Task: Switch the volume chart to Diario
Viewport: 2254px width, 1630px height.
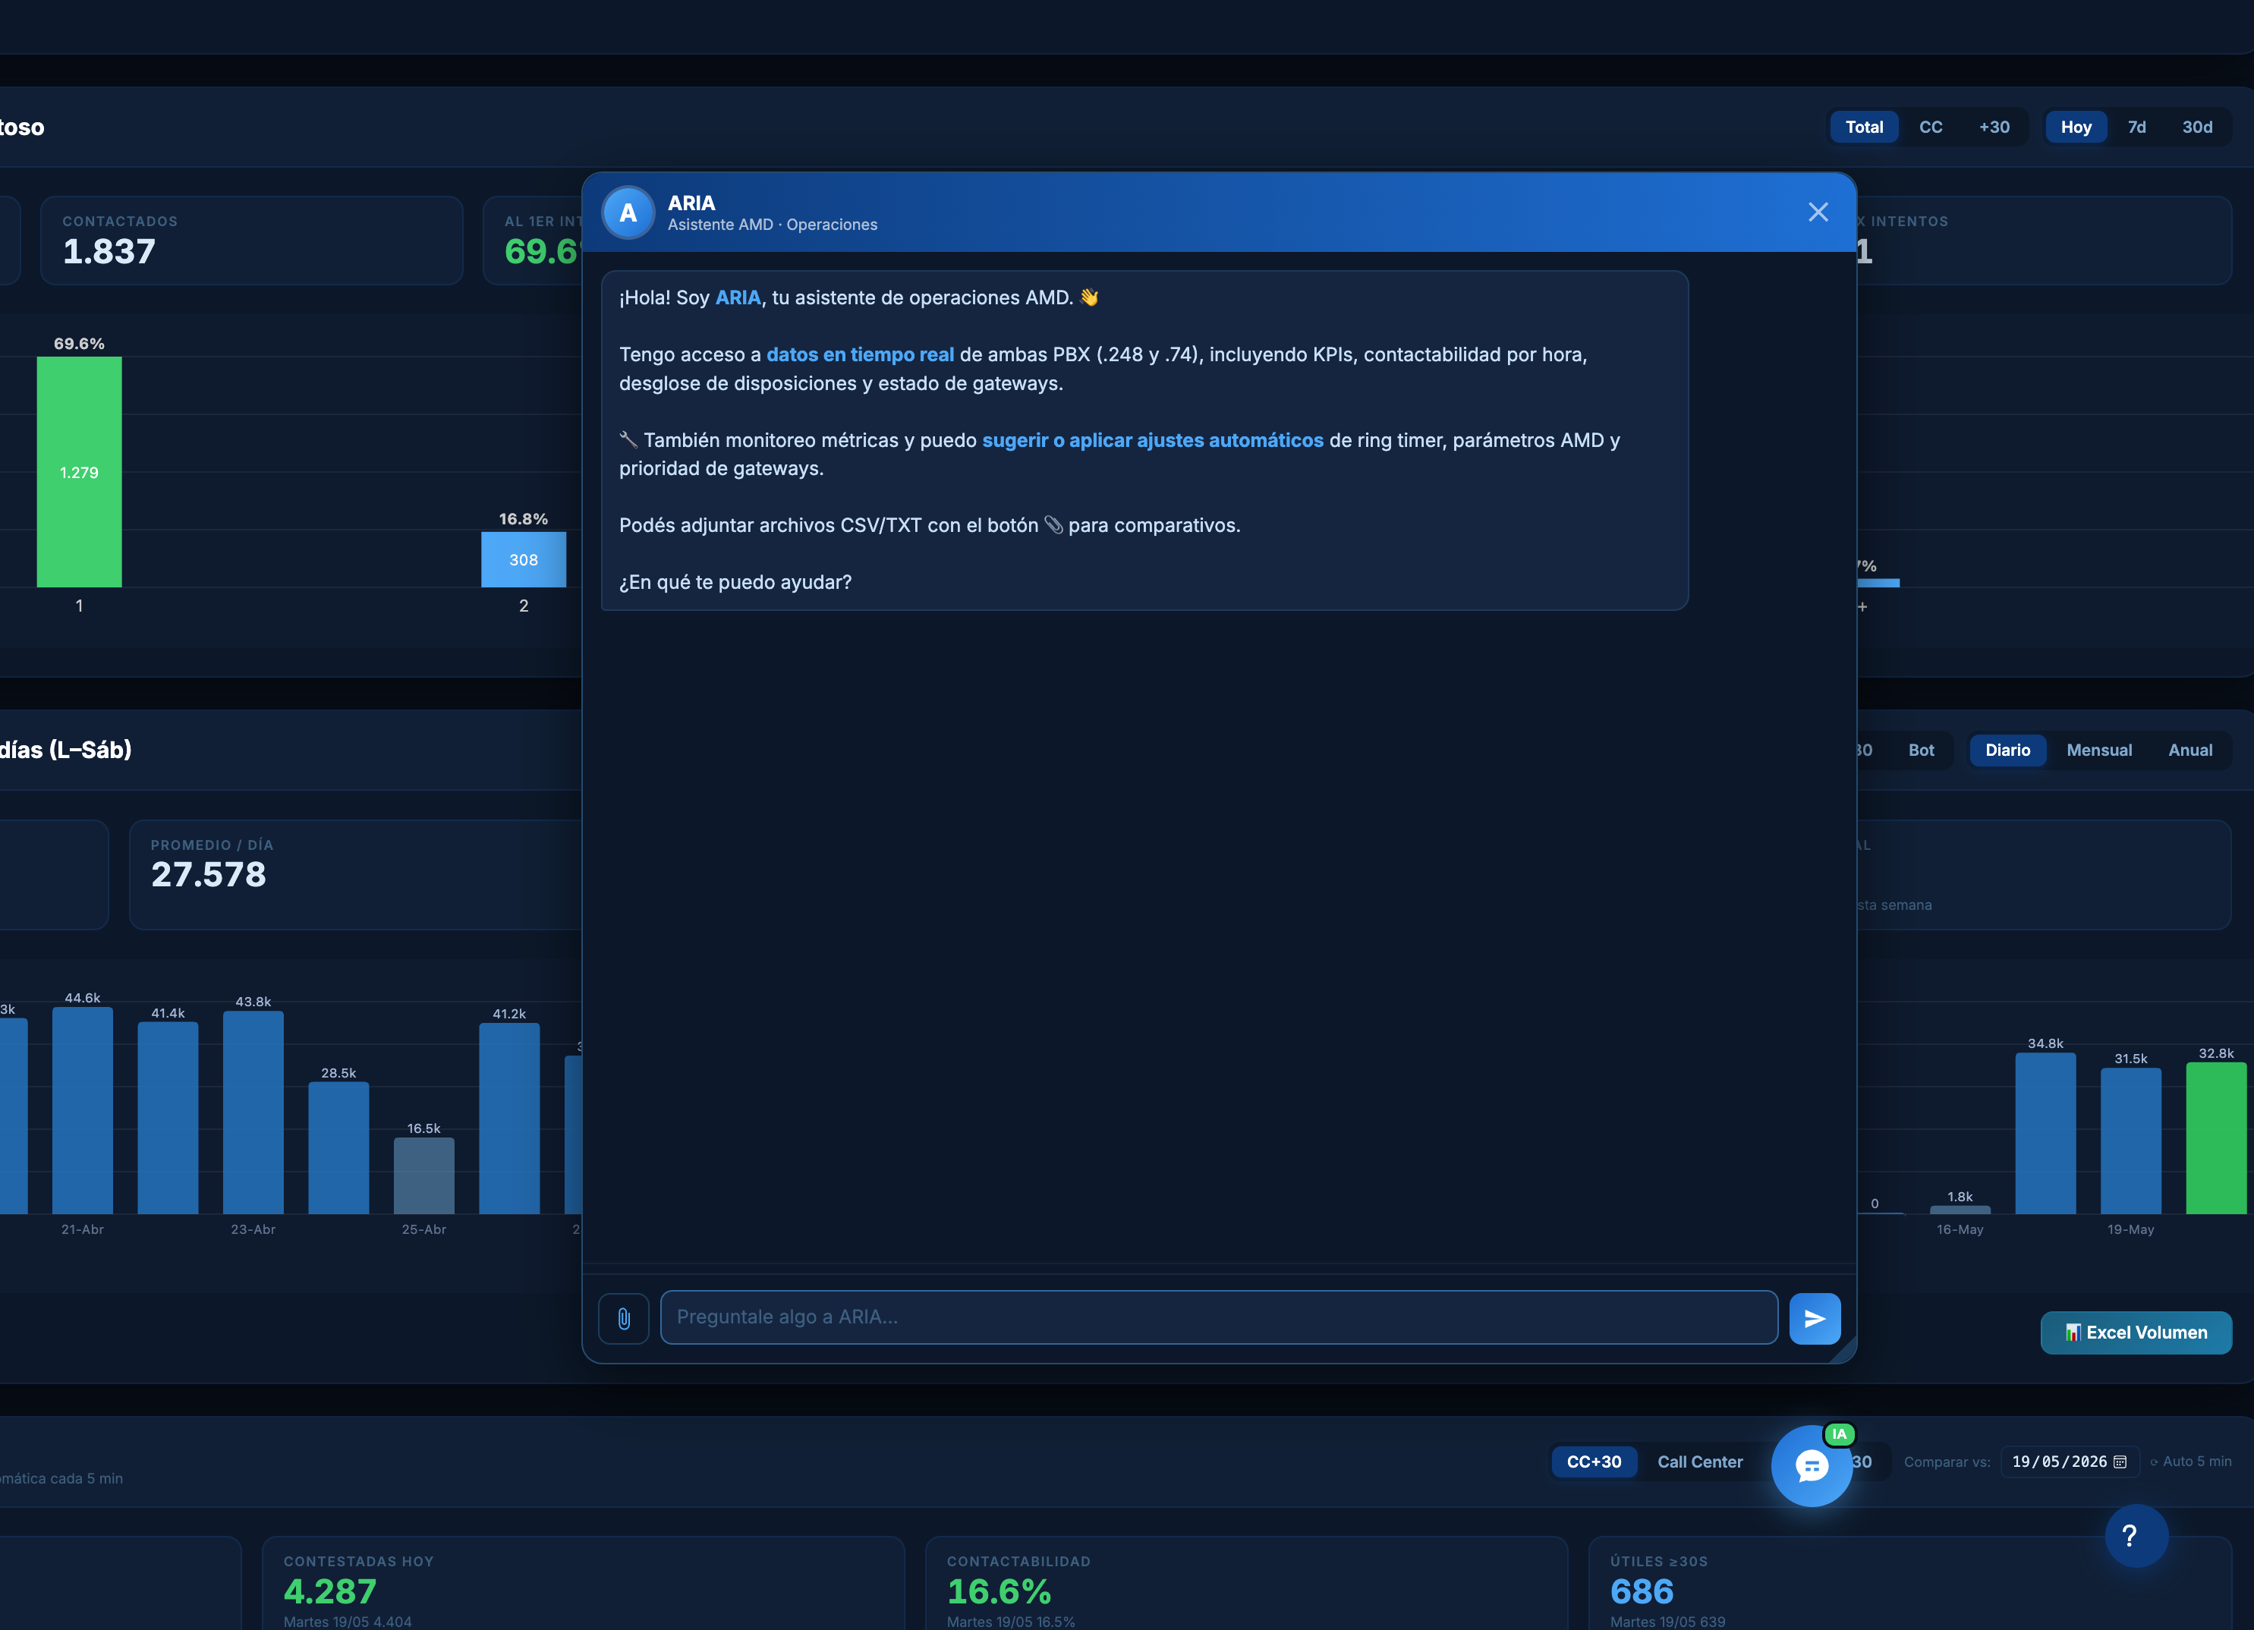Action: coord(2007,750)
